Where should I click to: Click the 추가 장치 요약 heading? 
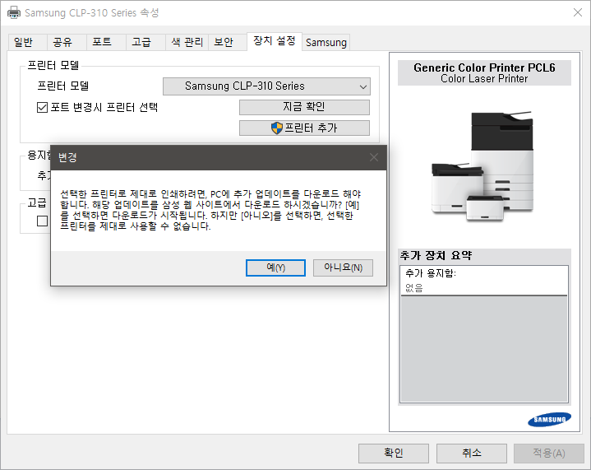(x=436, y=255)
